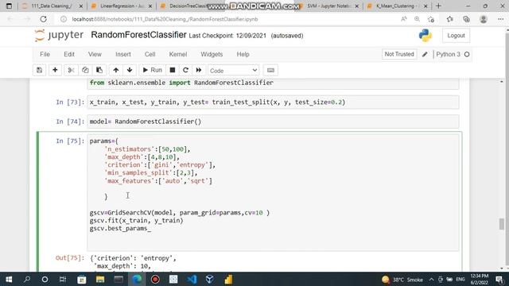Click the 'max_features' parameter line

[x=158, y=181]
